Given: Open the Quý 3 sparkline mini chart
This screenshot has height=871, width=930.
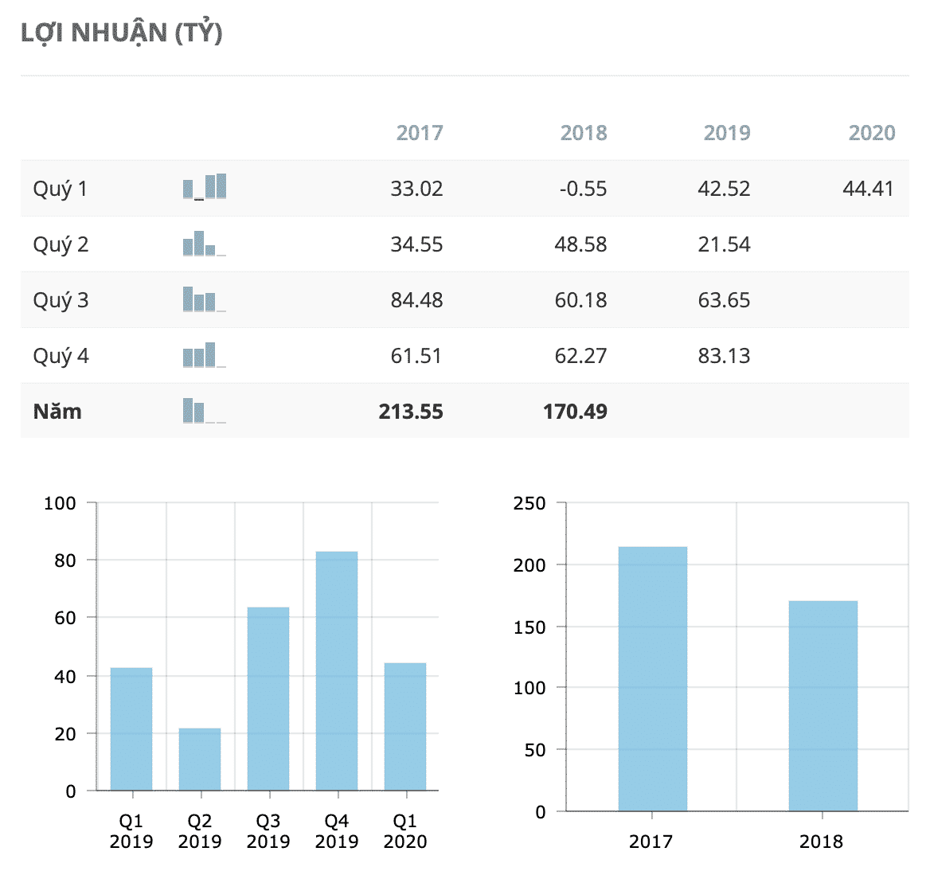Looking at the screenshot, I should pos(205,299).
